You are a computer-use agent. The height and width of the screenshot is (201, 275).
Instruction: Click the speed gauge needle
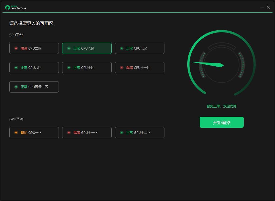pyautogui.click(x=208, y=64)
